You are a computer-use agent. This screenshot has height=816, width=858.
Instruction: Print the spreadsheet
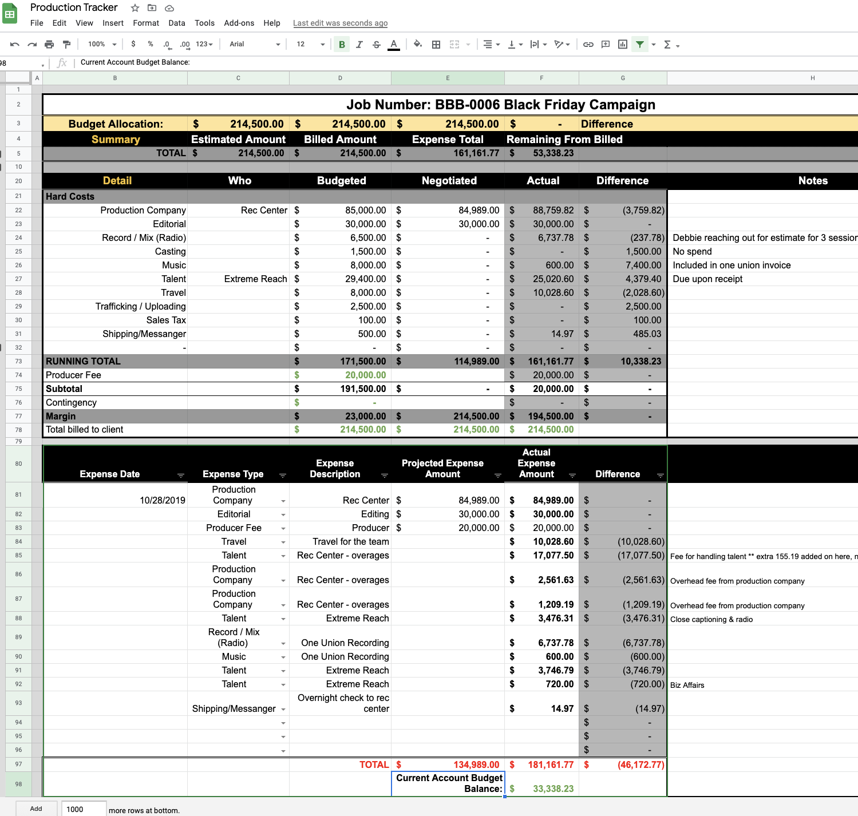49,45
